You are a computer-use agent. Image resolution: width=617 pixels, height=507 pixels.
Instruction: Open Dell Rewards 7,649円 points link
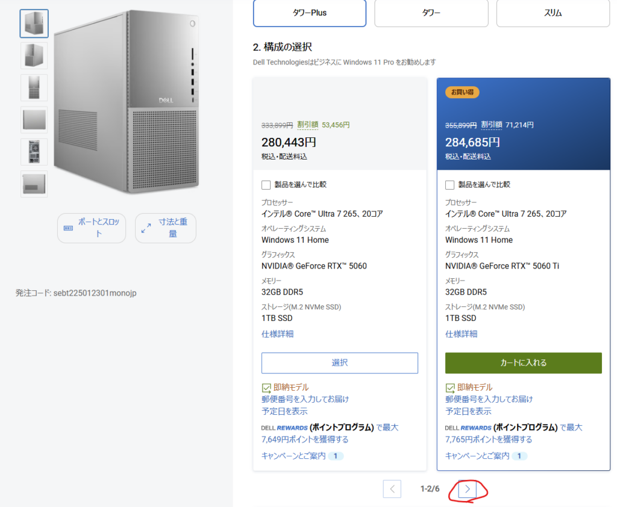[x=330, y=433]
